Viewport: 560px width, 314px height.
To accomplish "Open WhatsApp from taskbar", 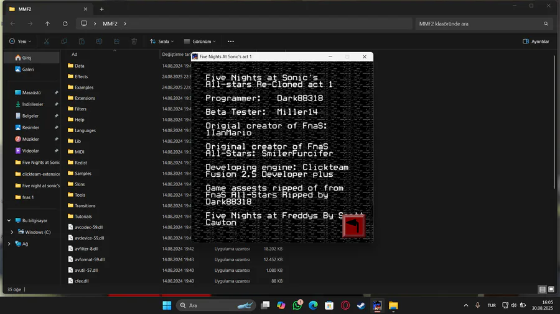I will pos(297,305).
